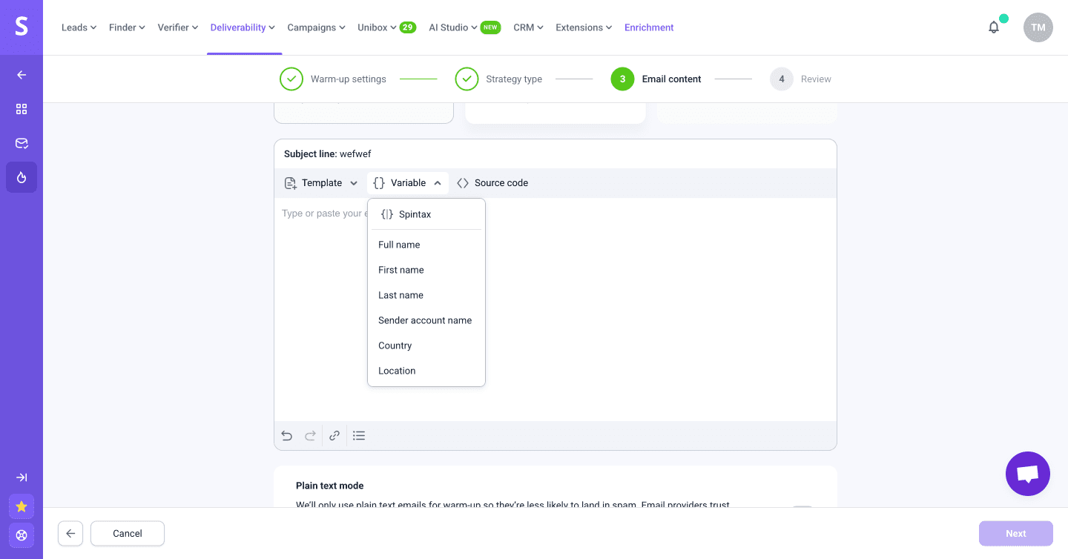Open the Template dropdown
The height and width of the screenshot is (559, 1068).
tap(321, 183)
